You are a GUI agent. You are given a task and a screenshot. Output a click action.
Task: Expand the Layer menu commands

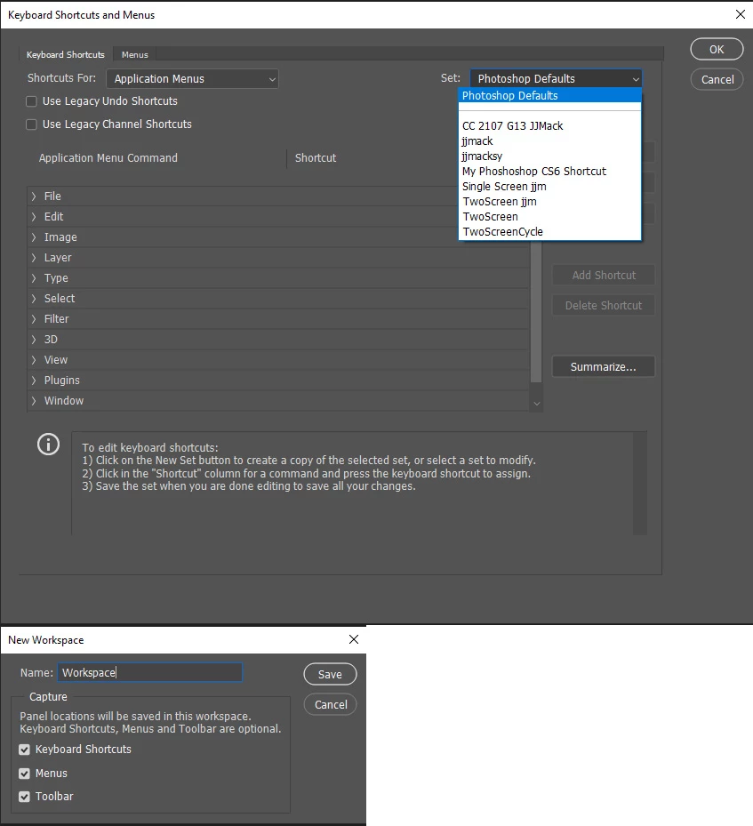(x=34, y=258)
